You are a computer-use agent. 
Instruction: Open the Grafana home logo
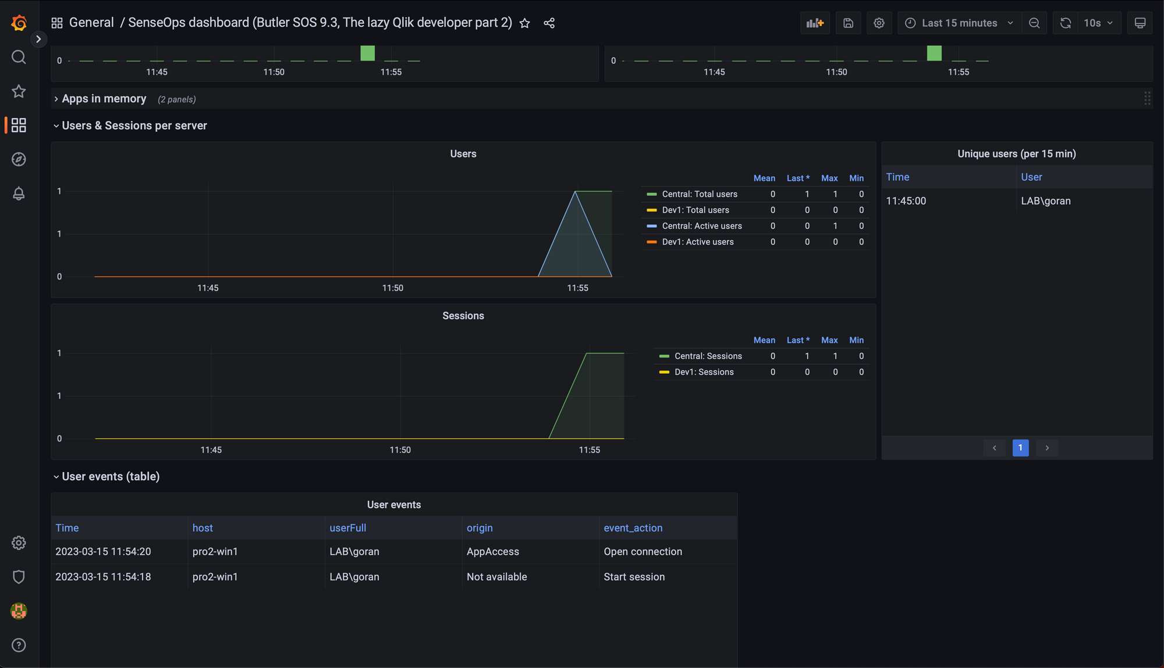click(x=19, y=23)
